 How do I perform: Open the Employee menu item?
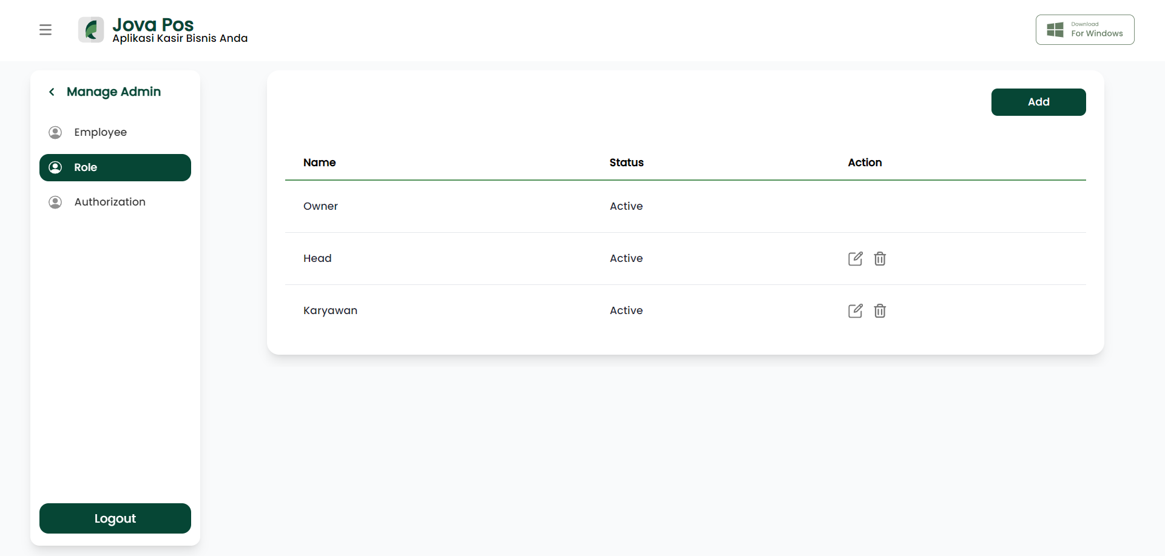coord(115,132)
